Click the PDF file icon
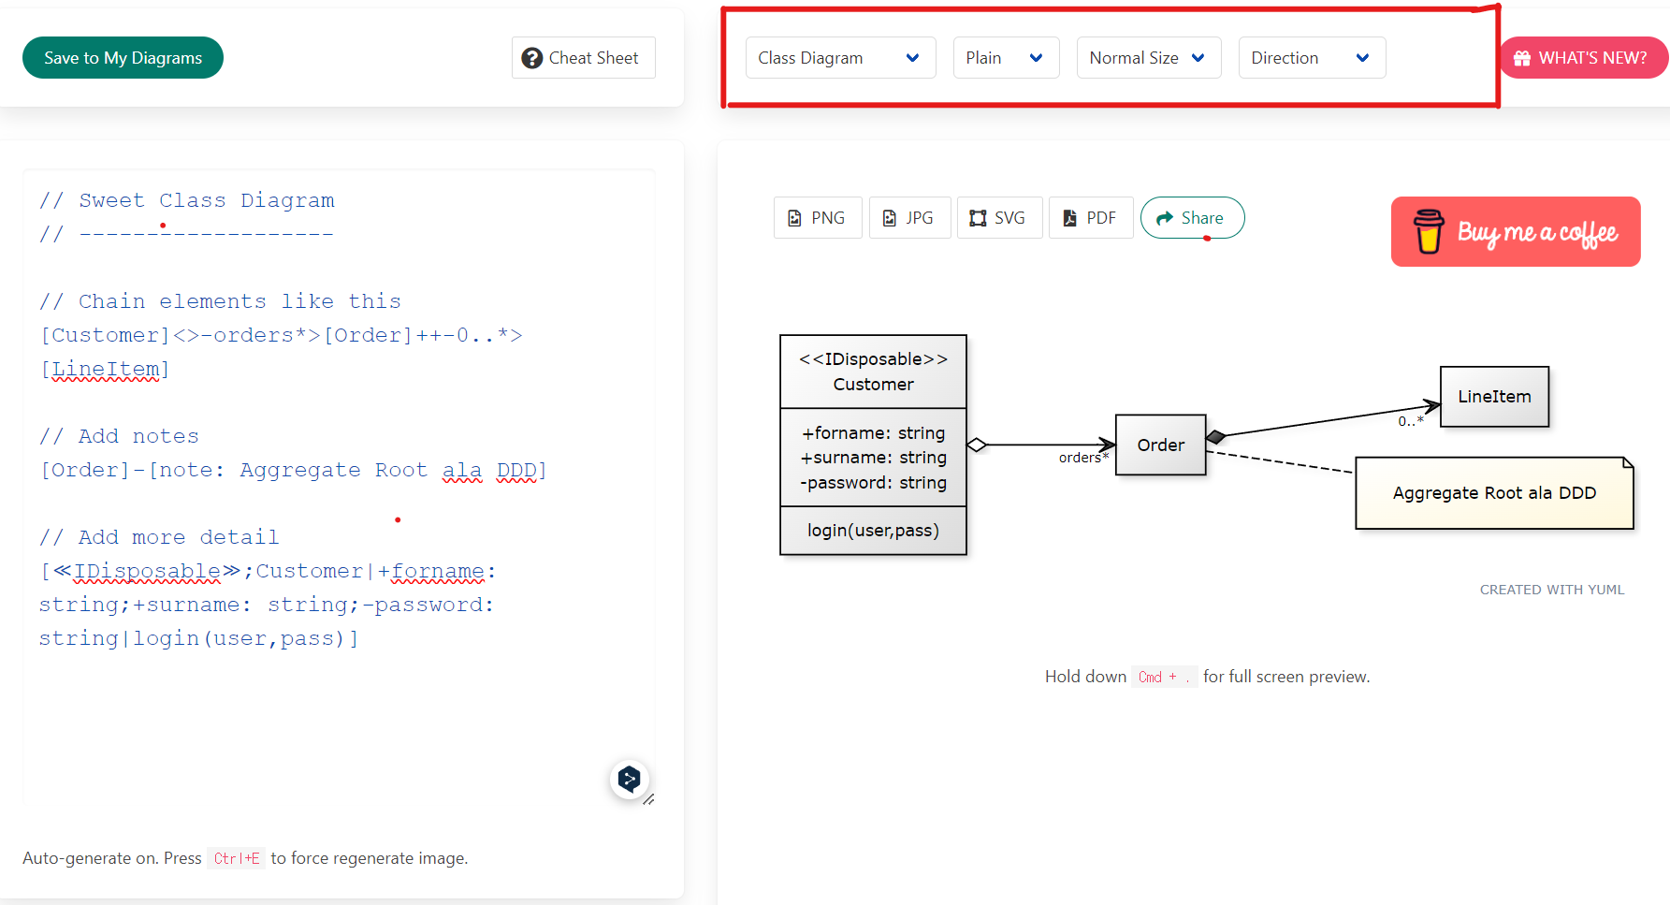 [1069, 218]
